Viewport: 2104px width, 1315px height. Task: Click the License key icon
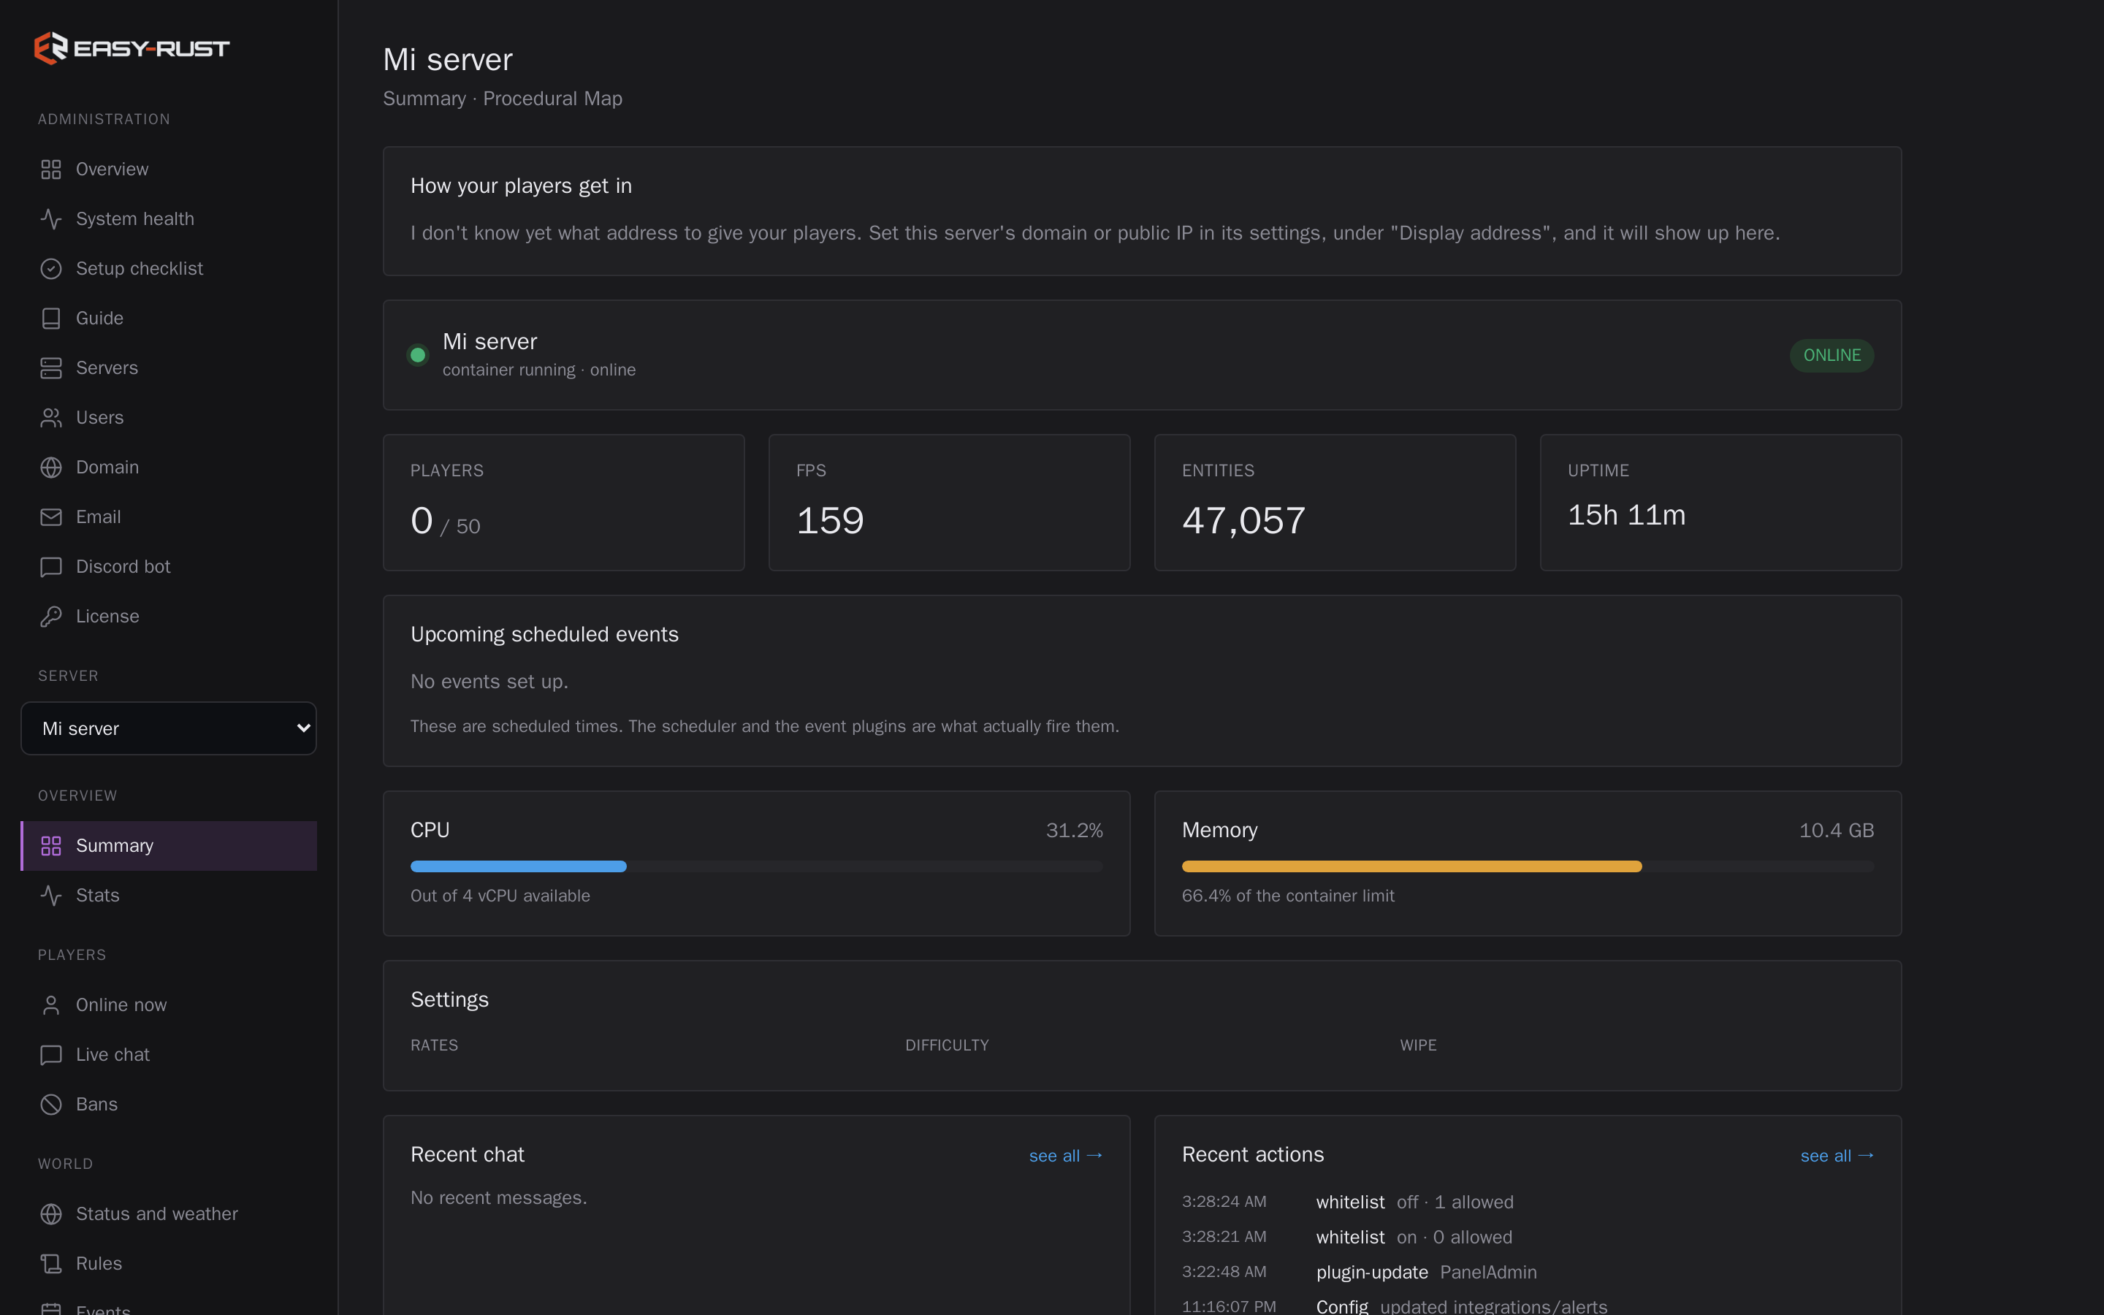click(51, 616)
